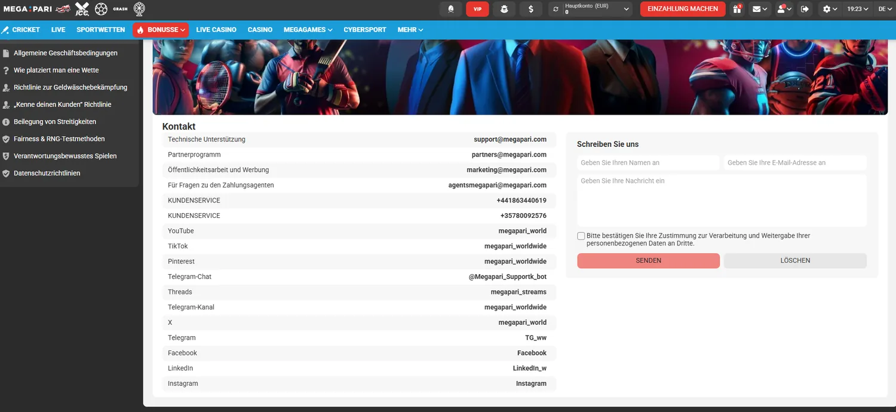This screenshot has width=896, height=412.
Task: Open the Fairness & RNG-Testmethoden page
Action: (59, 139)
